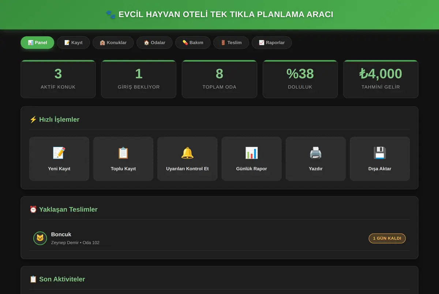Screen dimensions: 439x294
Task: Go to the Odalar tab
Action: pos(154,43)
